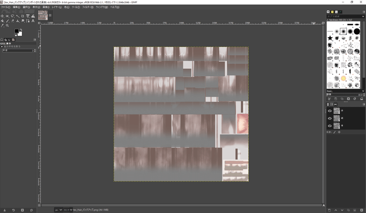This screenshot has height=213, width=366.
Task: Select the star-shaped brush
Action: click(x=330, y=38)
